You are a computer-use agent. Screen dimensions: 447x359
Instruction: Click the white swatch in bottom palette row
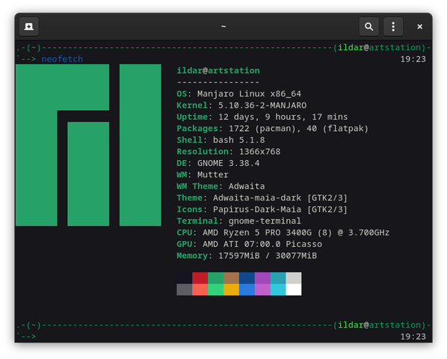294,289
